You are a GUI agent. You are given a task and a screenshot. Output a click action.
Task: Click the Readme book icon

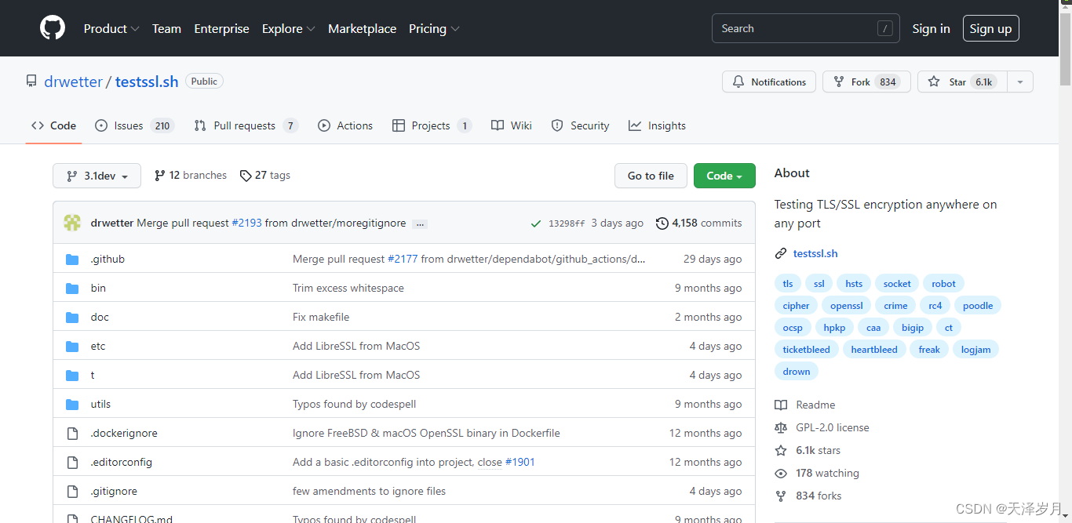coord(781,405)
